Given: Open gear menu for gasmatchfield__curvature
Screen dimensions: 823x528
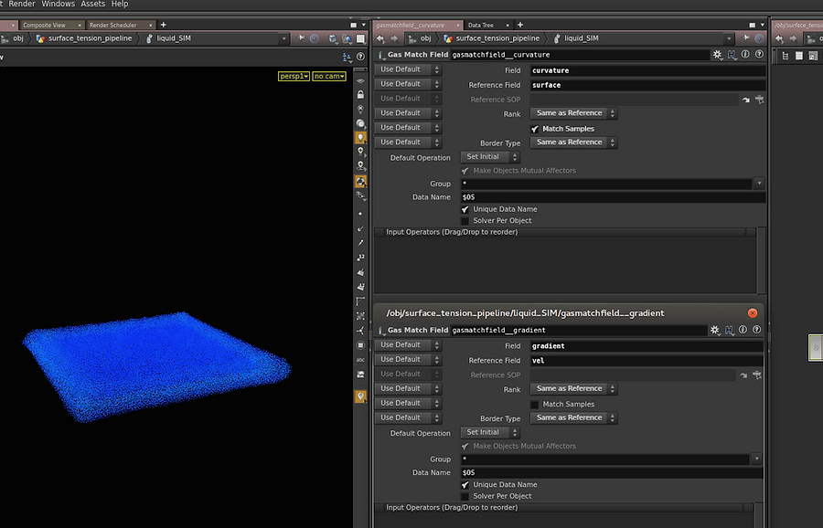Looking at the screenshot, I should (x=718, y=55).
